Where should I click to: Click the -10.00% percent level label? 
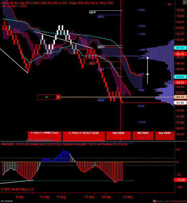click(x=142, y=122)
